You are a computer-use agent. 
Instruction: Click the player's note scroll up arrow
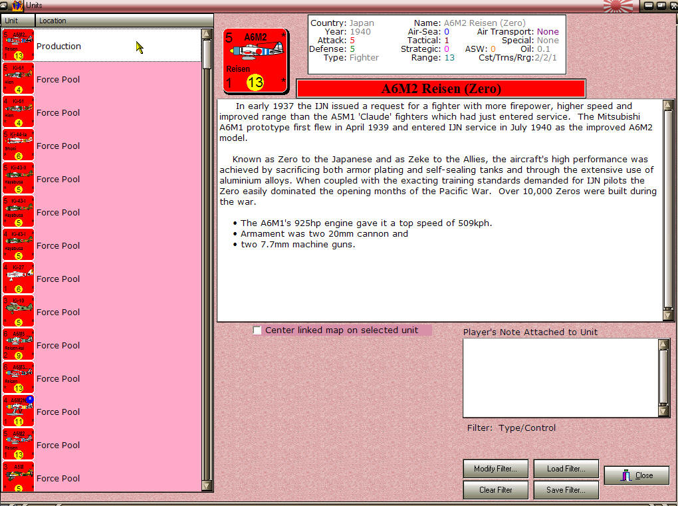click(663, 344)
